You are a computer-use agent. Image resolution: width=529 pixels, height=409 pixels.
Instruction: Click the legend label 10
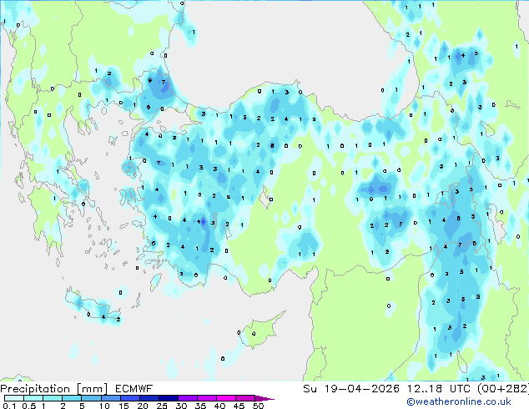104,406
